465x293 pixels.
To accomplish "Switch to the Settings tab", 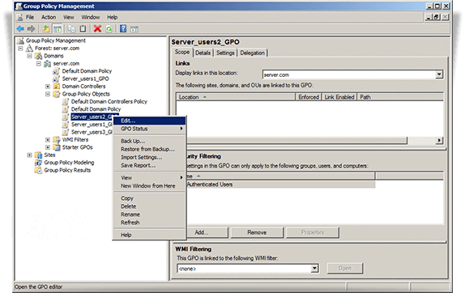I will pyautogui.click(x=225, y=53).
